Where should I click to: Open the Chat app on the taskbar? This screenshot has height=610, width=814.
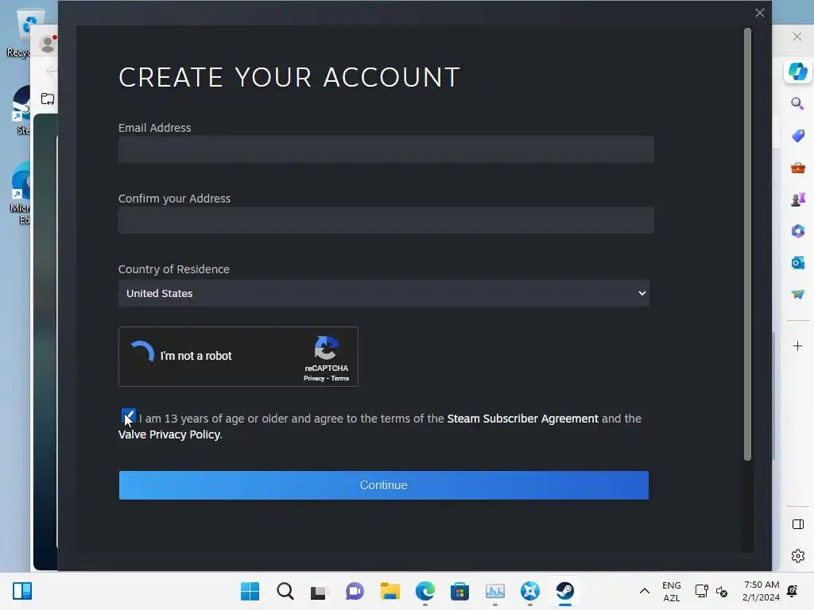click(x=355, y=591)
